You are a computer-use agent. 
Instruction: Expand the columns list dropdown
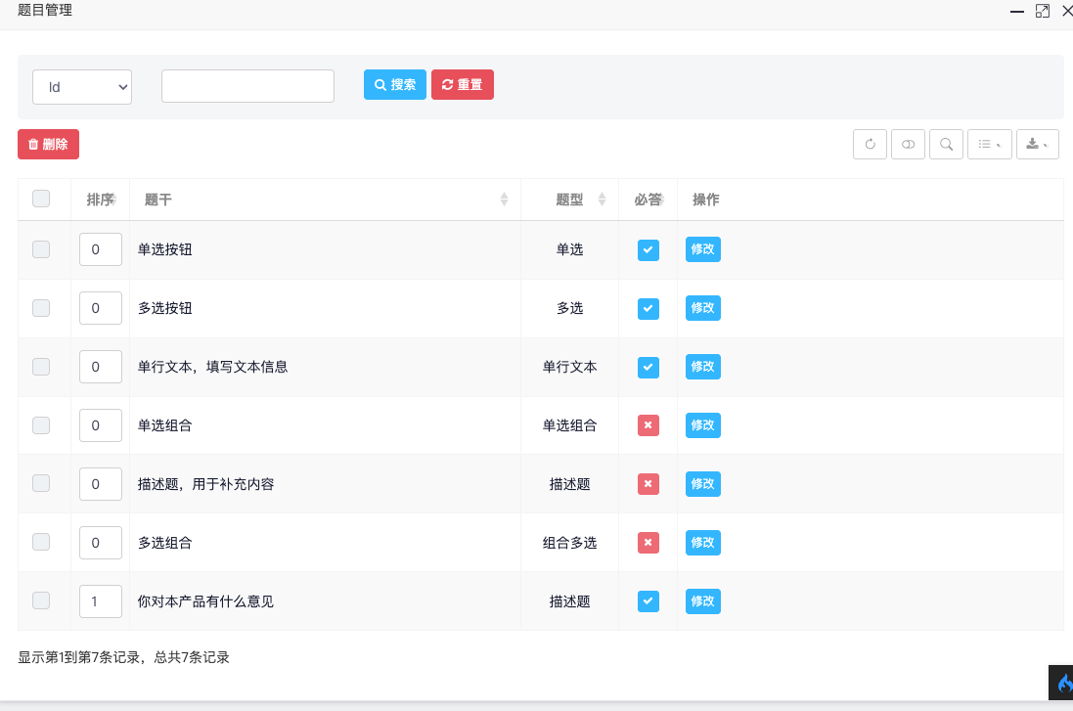pos(989,145)
